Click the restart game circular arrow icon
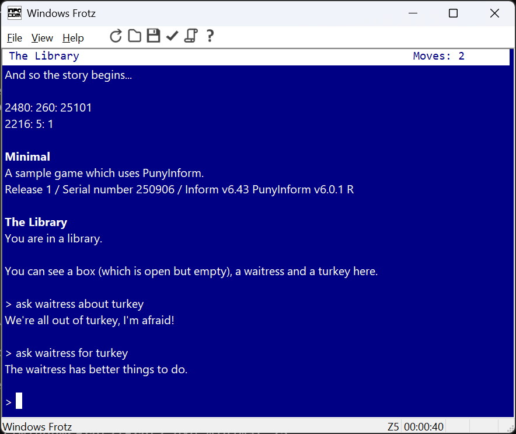516x434 pixels. (116, 37)
